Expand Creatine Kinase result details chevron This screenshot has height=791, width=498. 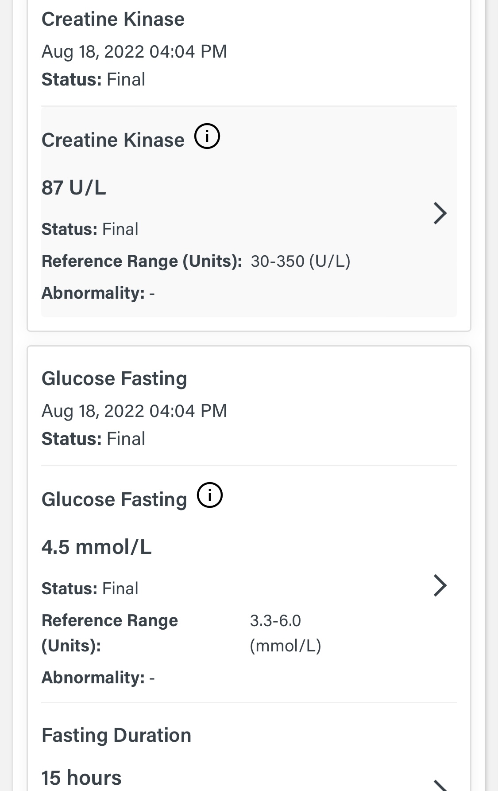440,213
